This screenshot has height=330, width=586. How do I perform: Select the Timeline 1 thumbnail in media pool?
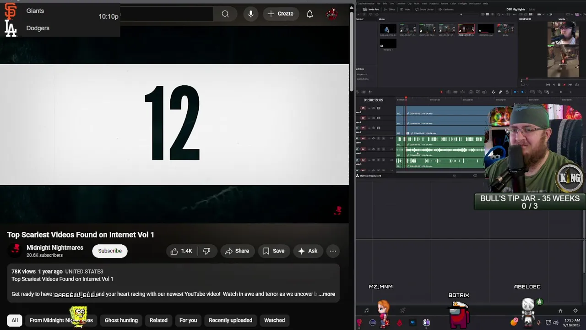pyautogui.click(x=388, y=44)
